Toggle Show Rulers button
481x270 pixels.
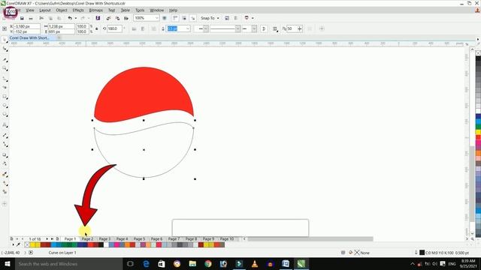[x=175, y=18]
